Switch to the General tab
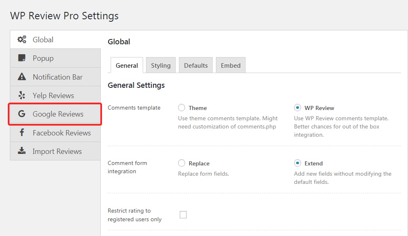This screenshot has width=408, height=236. [x=127, y=65]
